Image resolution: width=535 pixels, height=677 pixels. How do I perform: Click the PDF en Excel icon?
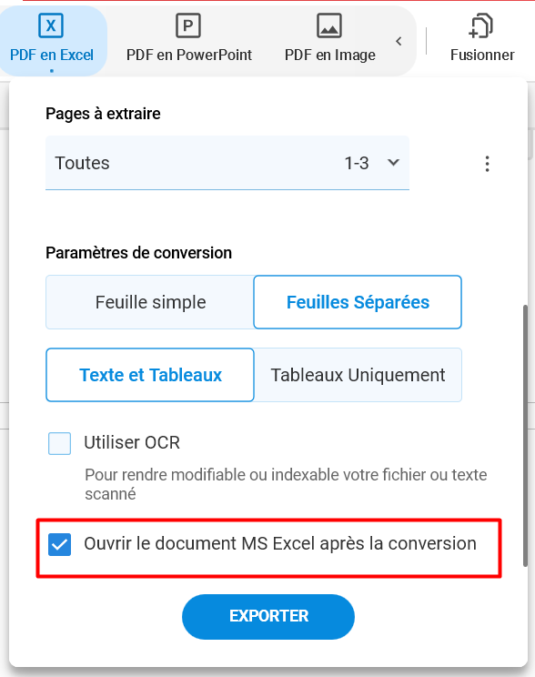(x=51, y=25)
